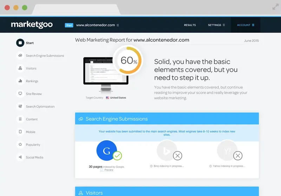Select the Popularity star icon

pyautogui.click(x=20, y=145)
